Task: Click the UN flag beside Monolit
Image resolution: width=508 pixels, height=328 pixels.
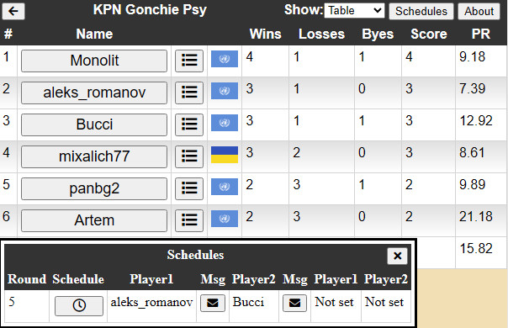Action: pyautogui.click(x=225, y=59)
